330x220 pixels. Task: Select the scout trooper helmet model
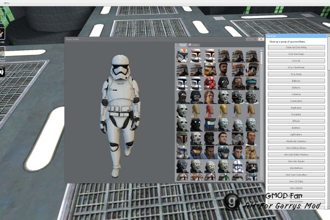coord(251,69)
